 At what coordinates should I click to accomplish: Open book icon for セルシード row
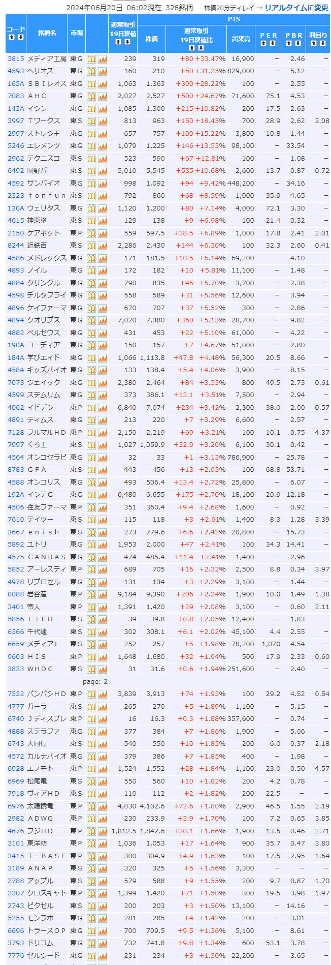91,956
